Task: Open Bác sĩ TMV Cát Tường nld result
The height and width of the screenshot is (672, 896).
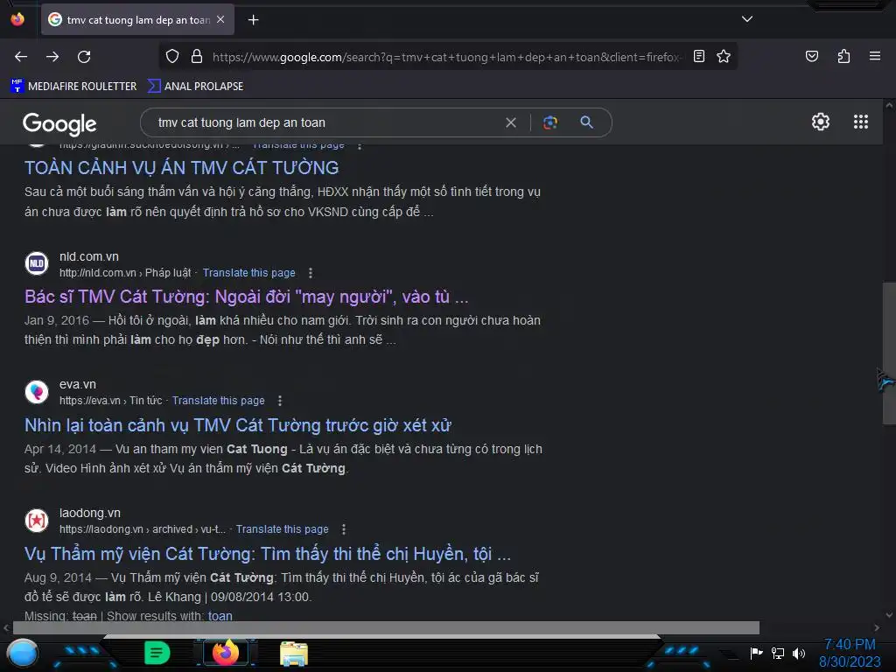Action: 246,297
